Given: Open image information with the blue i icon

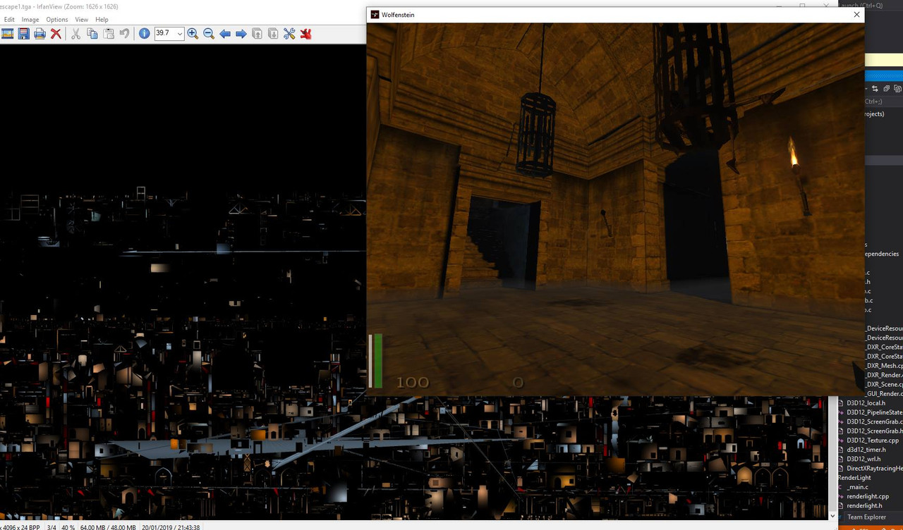Looking at the screenshot, I should (145, 33).
